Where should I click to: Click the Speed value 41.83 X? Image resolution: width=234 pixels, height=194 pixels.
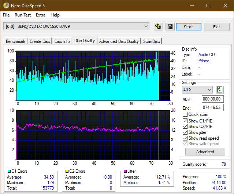coord(219,188)
